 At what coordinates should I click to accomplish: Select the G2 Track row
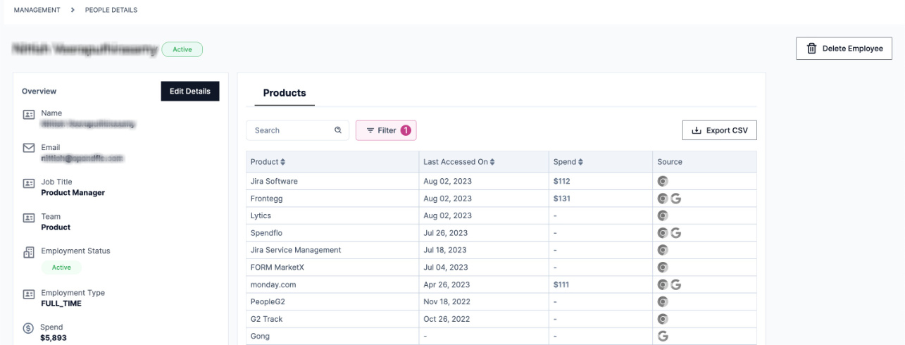tap(501, 319)
